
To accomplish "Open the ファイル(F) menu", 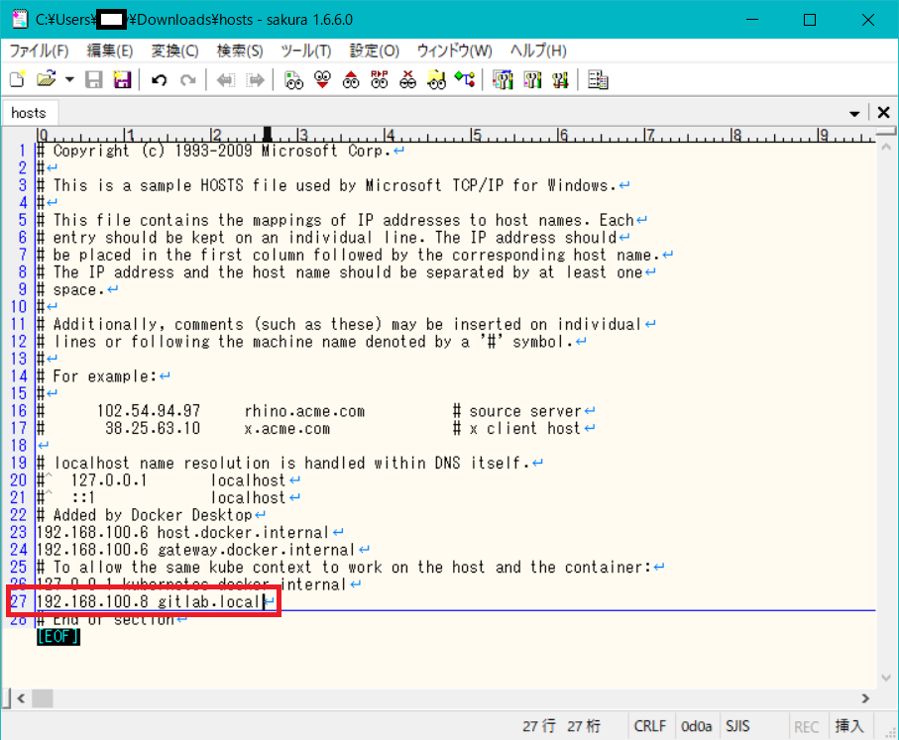I will [39, 51].
